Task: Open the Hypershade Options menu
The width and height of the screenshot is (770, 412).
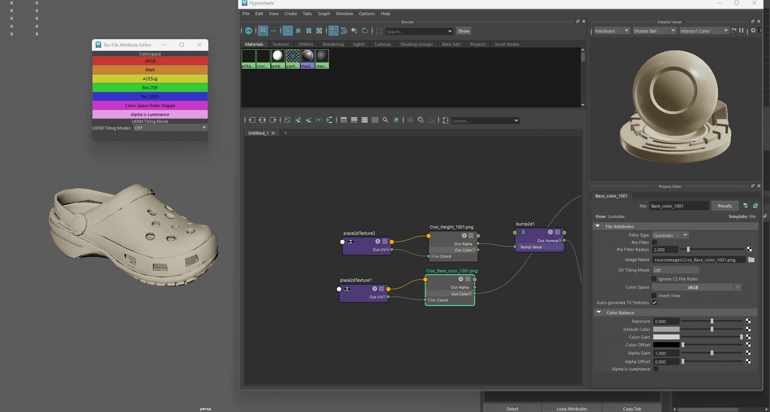Action: [367, 14]
